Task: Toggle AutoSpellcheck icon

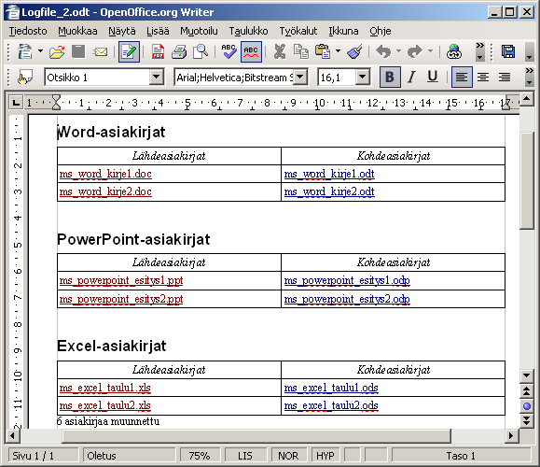Action: coord(251,51)
